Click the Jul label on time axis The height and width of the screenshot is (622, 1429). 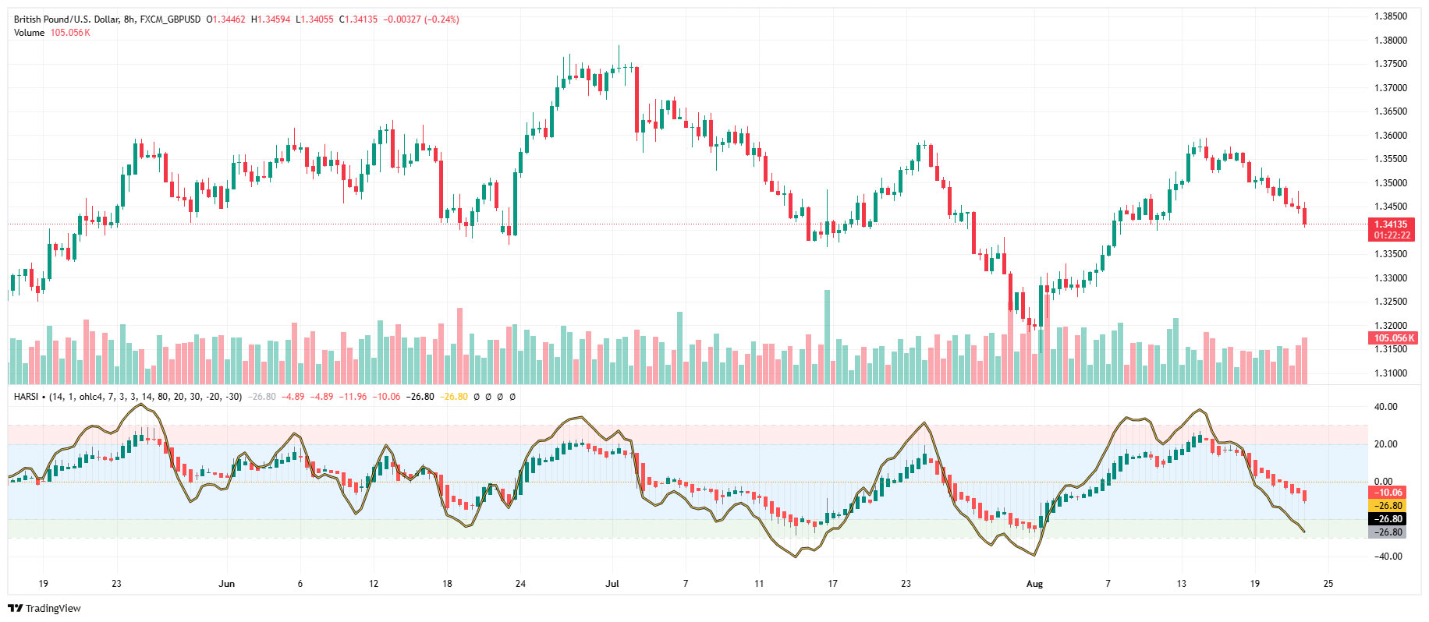(x=612, y=584)
